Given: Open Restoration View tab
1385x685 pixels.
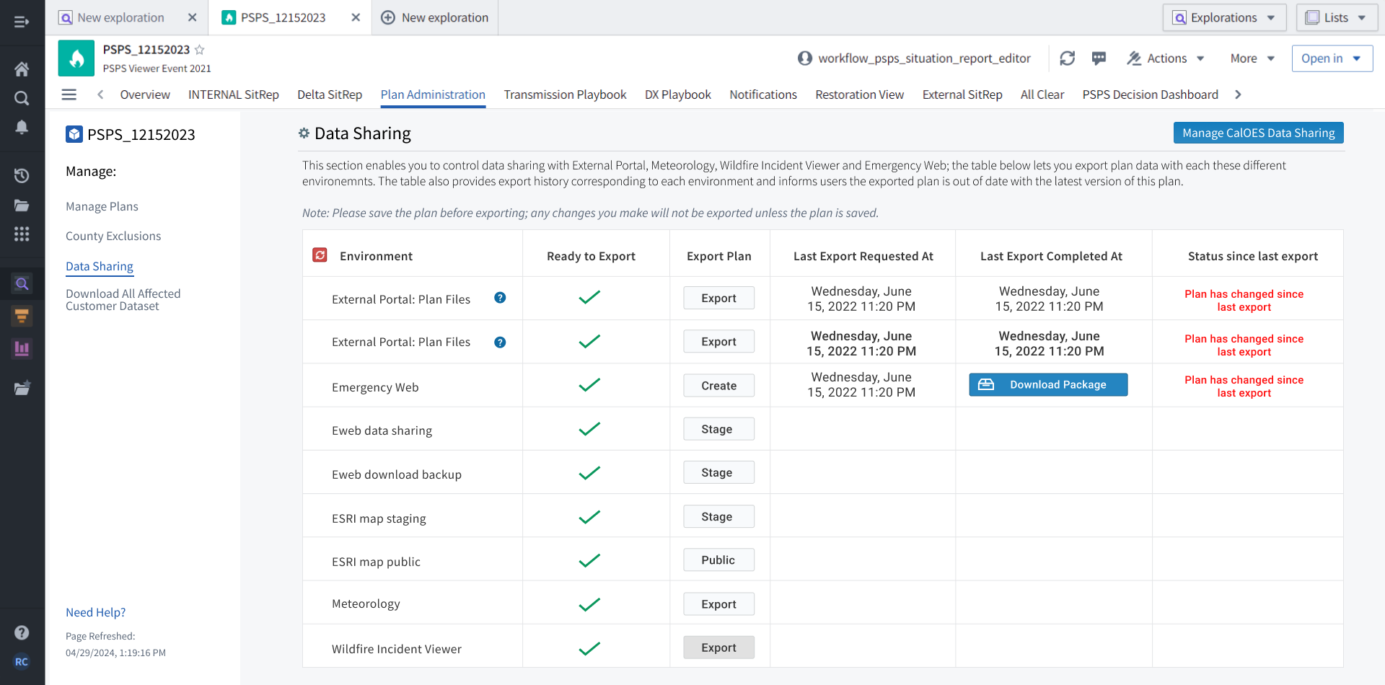Looking at the screenshot, I should coord(860,94).
